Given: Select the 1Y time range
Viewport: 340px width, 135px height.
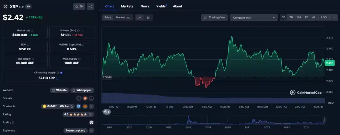Looking at the screenshot, I should pos(306,18).
